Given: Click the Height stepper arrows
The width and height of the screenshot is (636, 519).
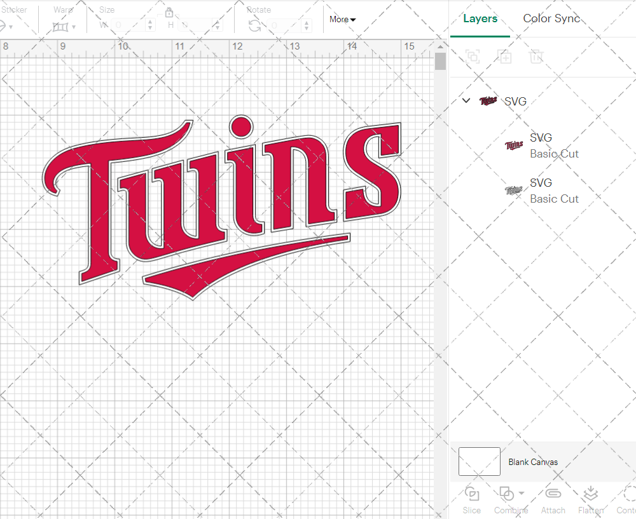Looking at the screenshot, I should (x=218, y=25).
